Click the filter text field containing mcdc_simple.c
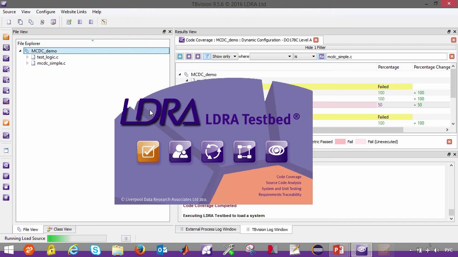 click(386, 56)
